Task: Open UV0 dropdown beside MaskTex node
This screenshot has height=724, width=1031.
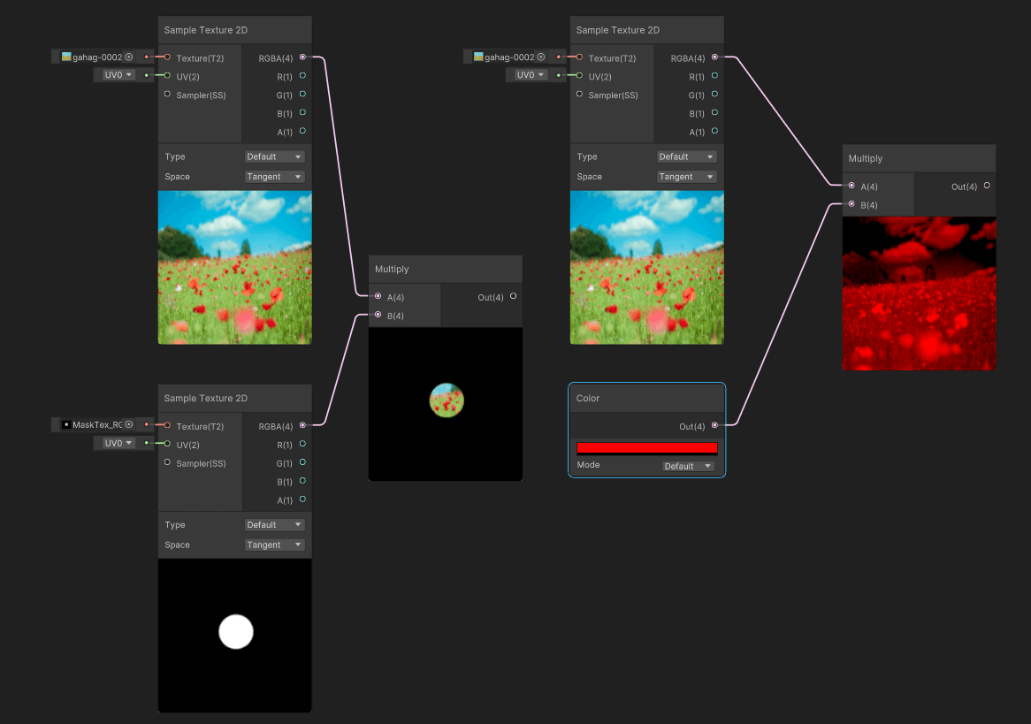Action: [118, 443]
